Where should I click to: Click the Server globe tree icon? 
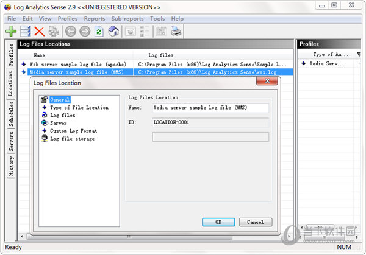tap(45, 123)
